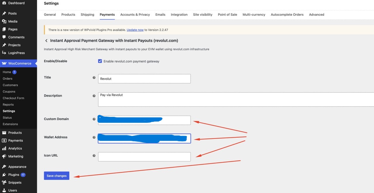Click the Analytics bar chart icon
Viewport: 374px width, 193px height.
pos(4,148)
